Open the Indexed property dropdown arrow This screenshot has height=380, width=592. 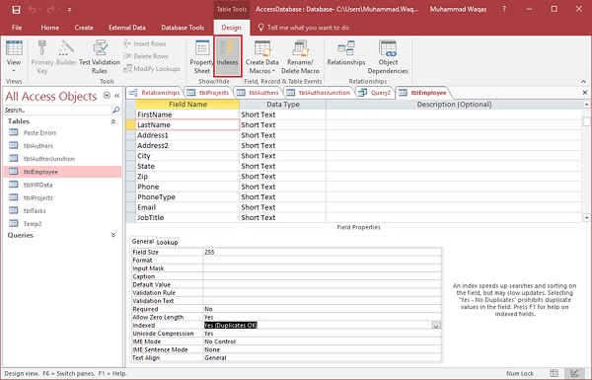(x=436, y=326)
